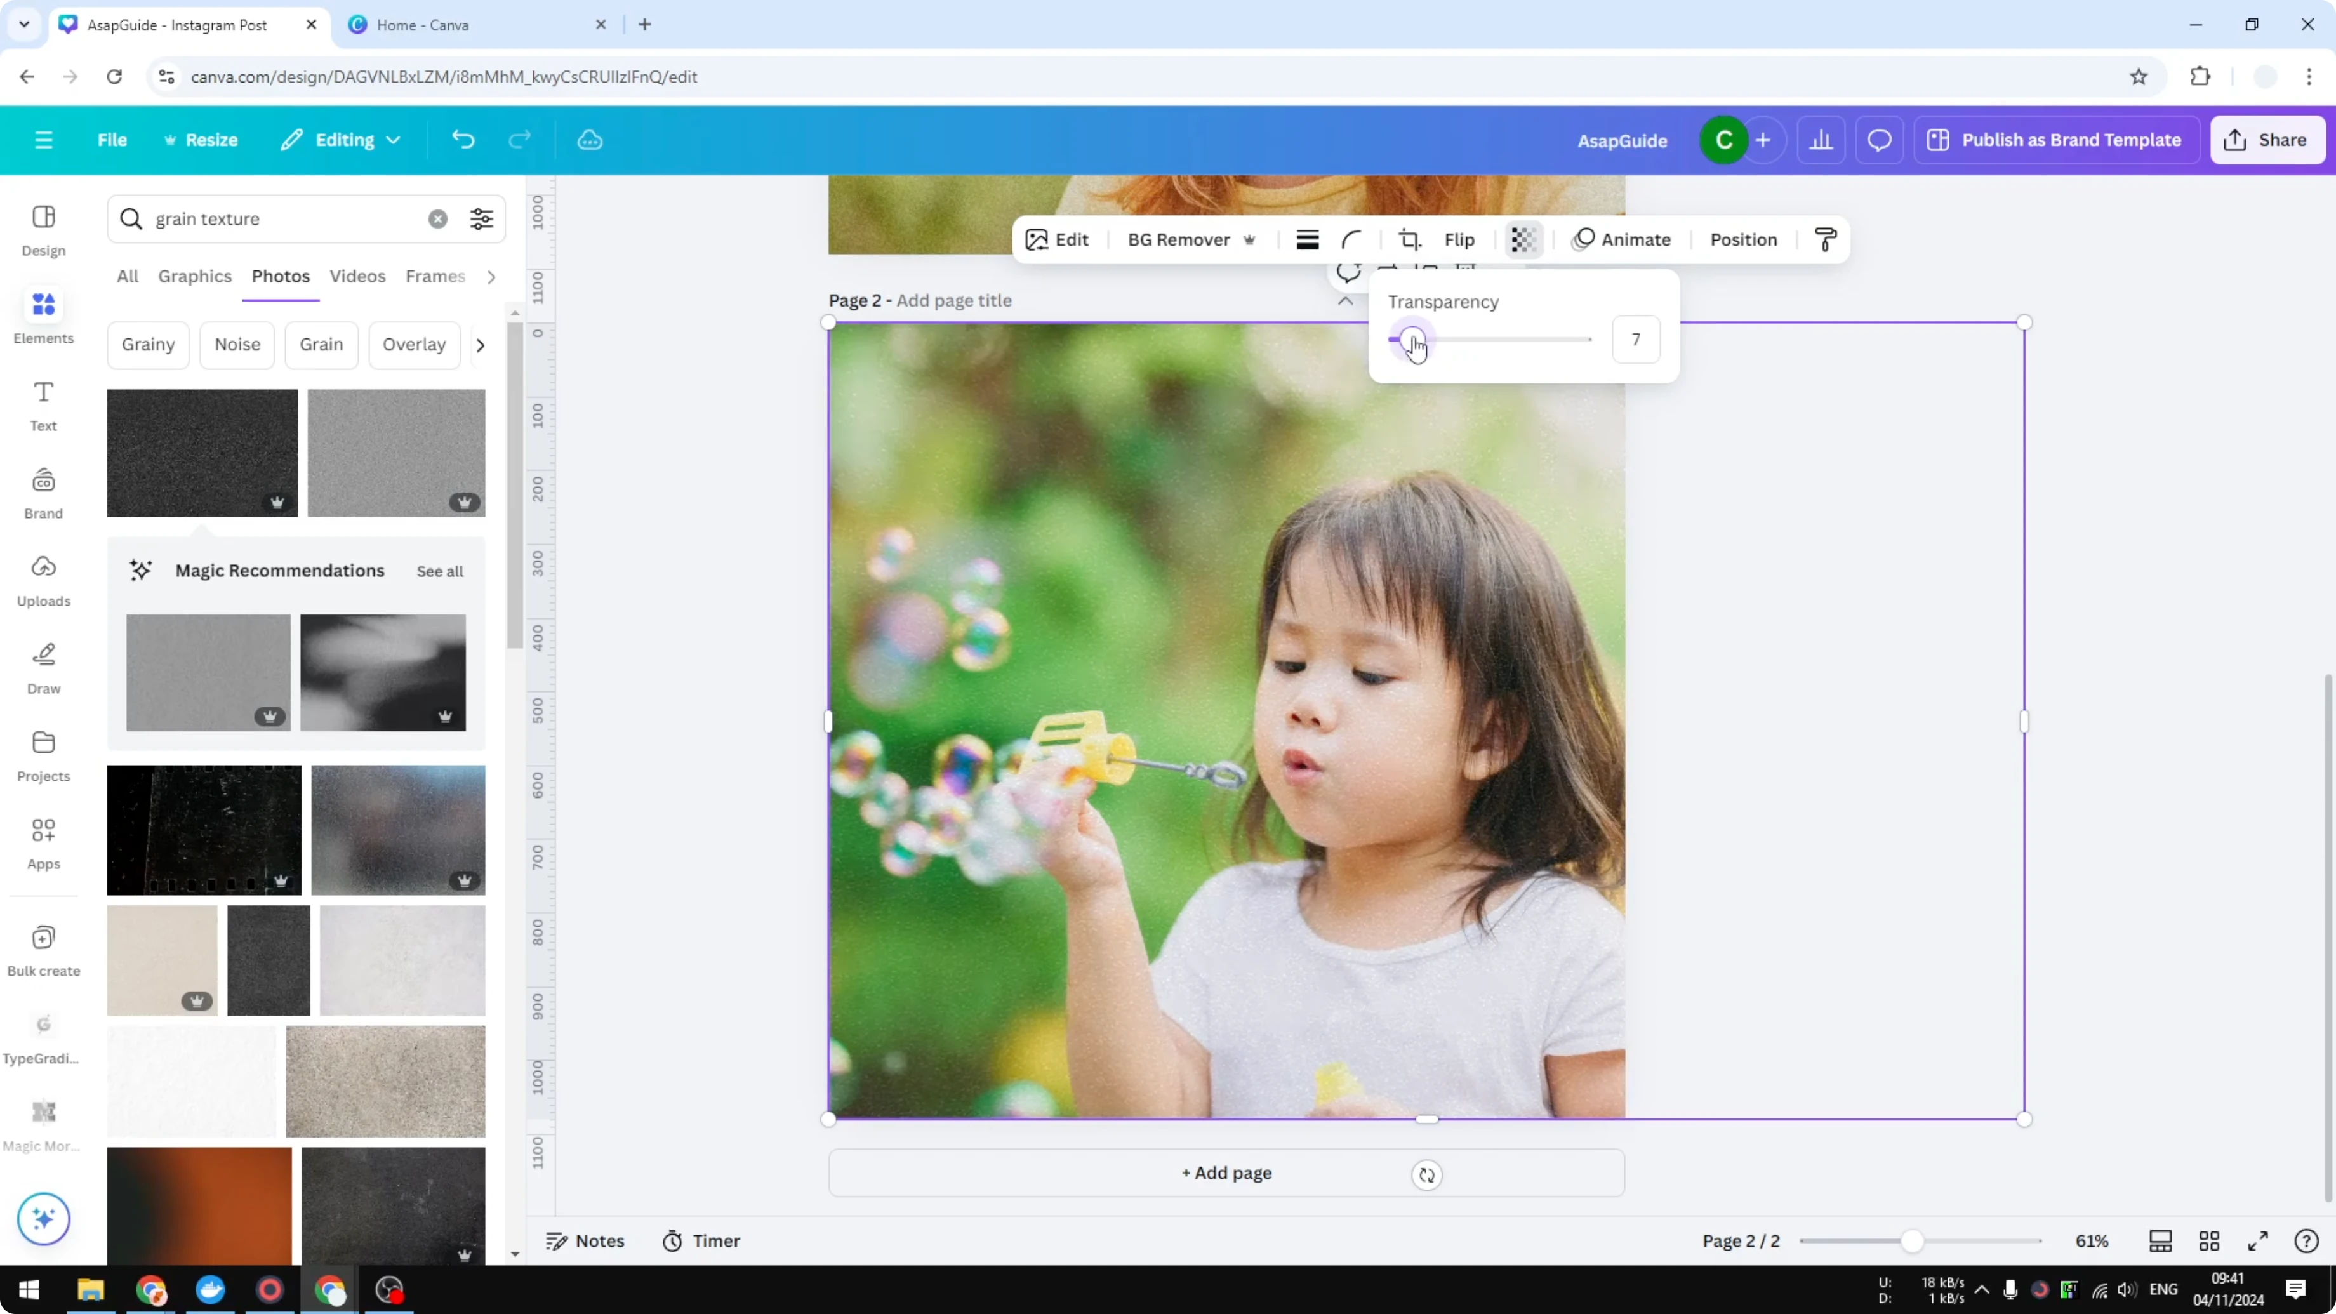Screen dimensions: 2336x1314
Task: Toggle the BG Remover dropdown arrow
Action: coord(1251,239)
